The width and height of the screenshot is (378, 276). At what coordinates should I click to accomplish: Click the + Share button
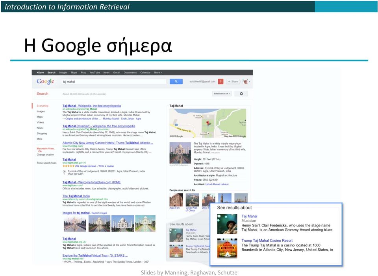click(x=233, y=81)
